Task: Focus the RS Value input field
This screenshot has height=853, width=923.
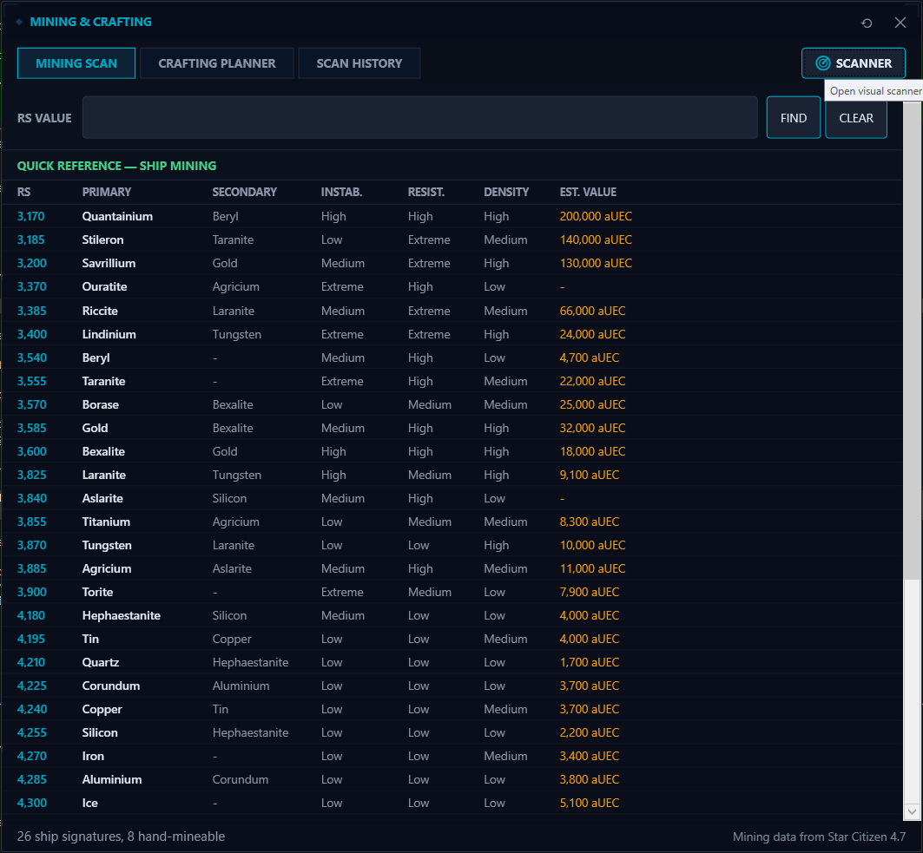Action: [419, 118]
